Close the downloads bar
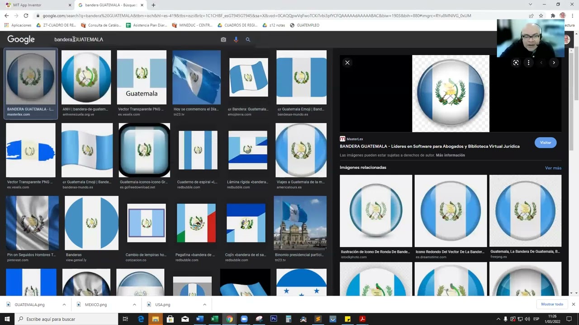The image size is (579, 325). [x=573, y=304]
